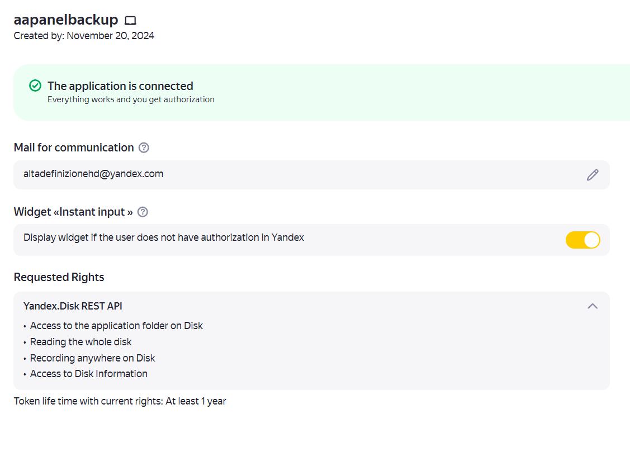The image size is (630, 452).
Task: Open help for Widget Instant input
Action: click(x=143, y=212)
